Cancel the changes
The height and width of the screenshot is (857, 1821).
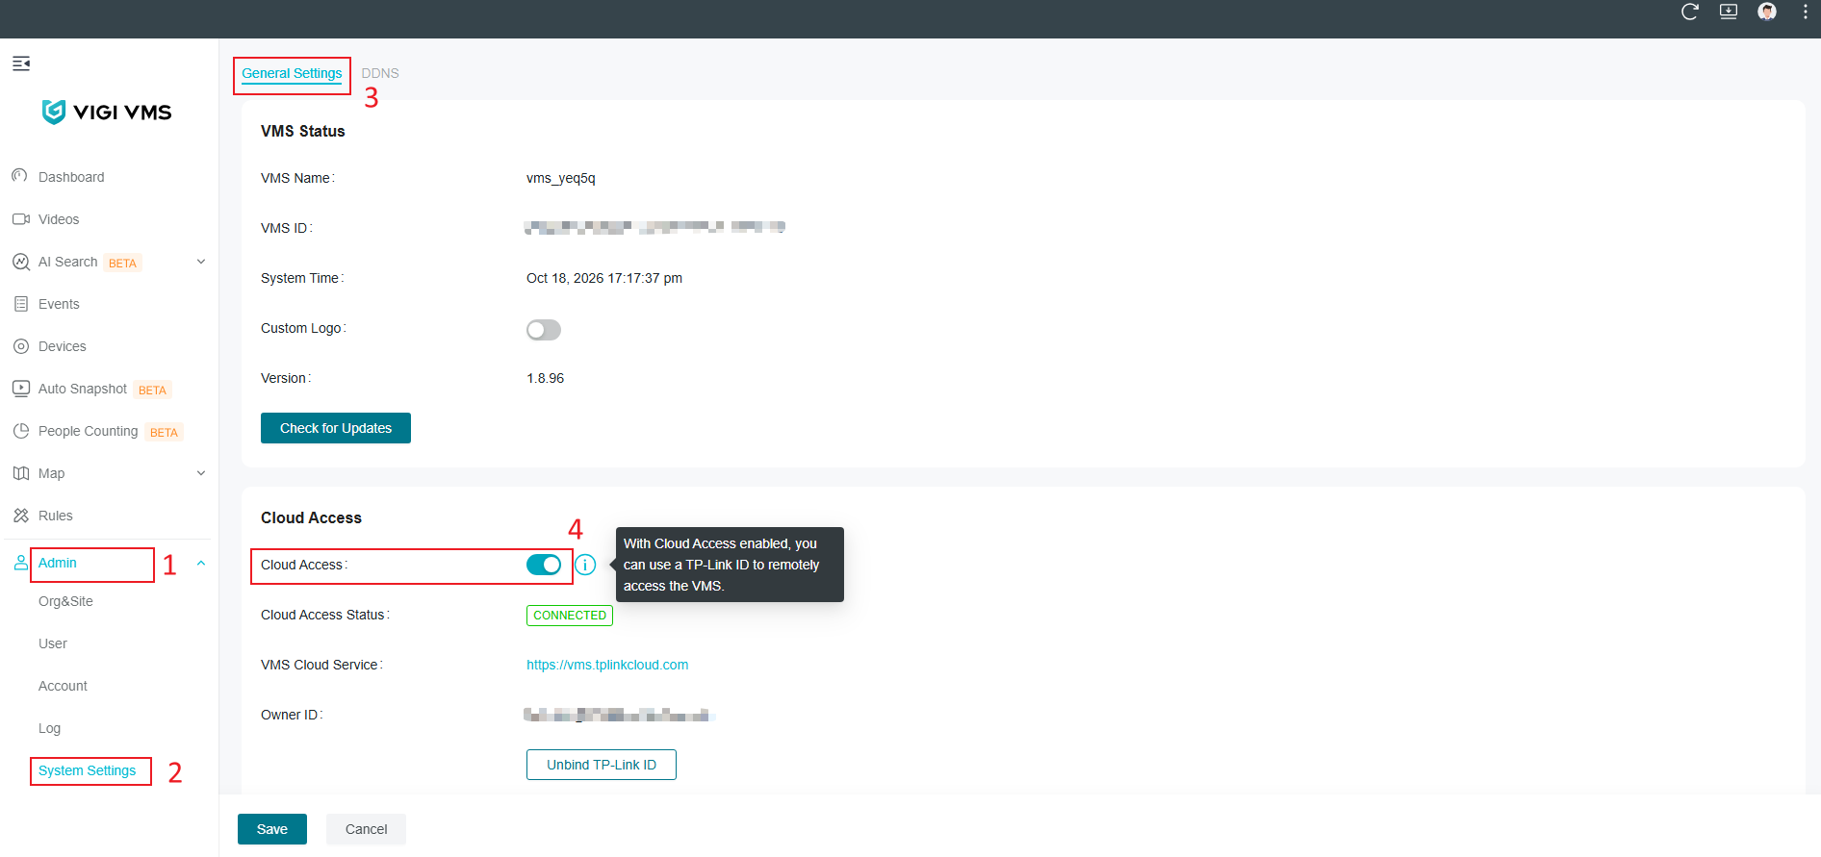pos(367,829)
